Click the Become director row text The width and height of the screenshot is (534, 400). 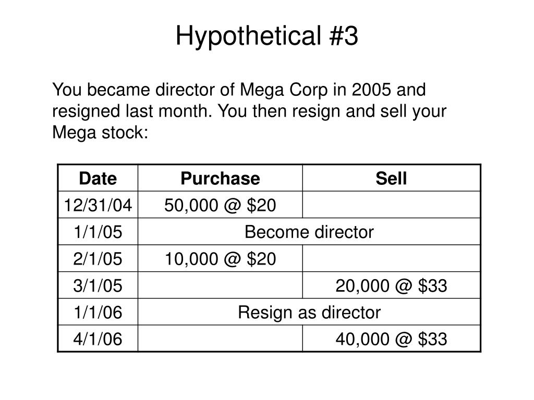click(x=309, y=232)
